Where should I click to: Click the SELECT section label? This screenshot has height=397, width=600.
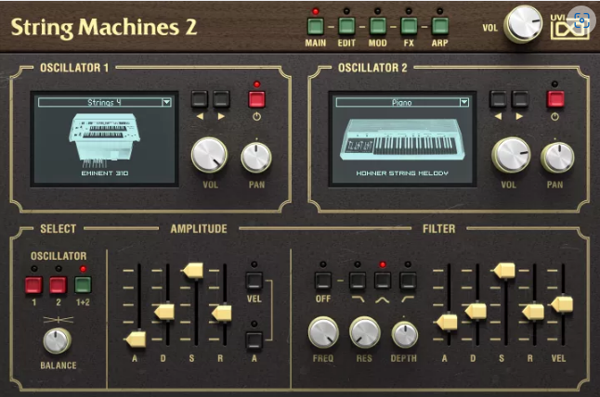click(59, 229)
